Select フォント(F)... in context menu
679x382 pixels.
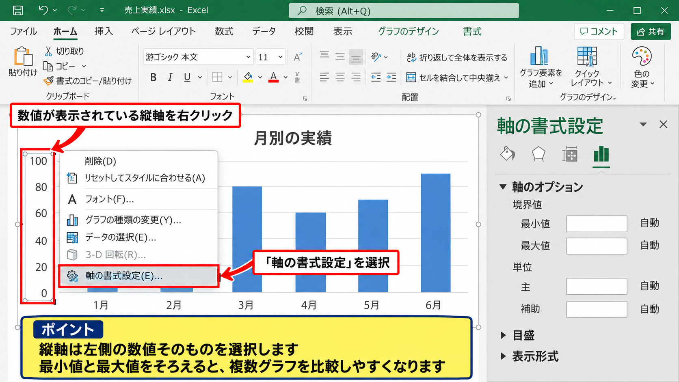(x=138, y=199)
